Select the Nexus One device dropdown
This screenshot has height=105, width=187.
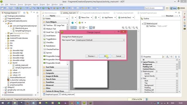pyautogui.click(x=85, y=17)
